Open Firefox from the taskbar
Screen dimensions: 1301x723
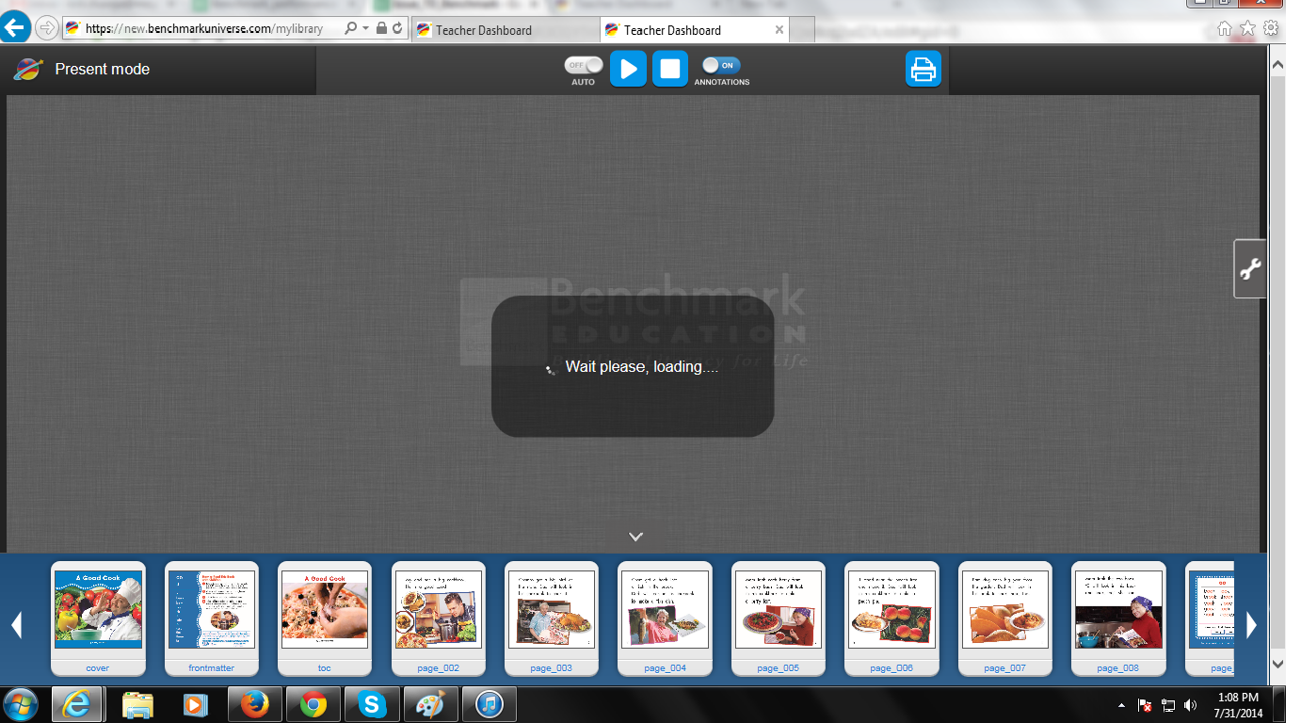pyautogui.click(x=254, y=704)
